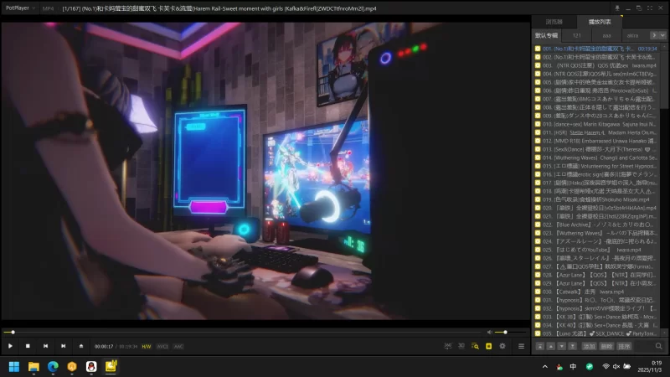Click file icon beside playlist entry 019

coord(538,199)
